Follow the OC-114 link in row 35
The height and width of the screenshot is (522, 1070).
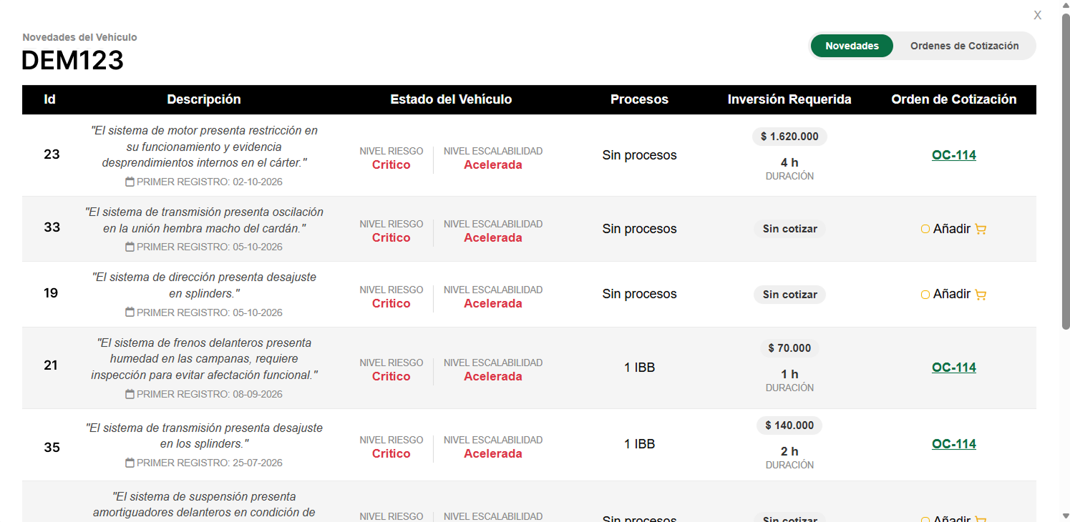(x=953, y=444)
